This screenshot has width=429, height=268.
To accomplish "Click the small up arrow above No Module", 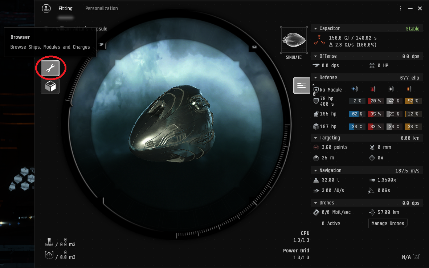I will [314, 85].
